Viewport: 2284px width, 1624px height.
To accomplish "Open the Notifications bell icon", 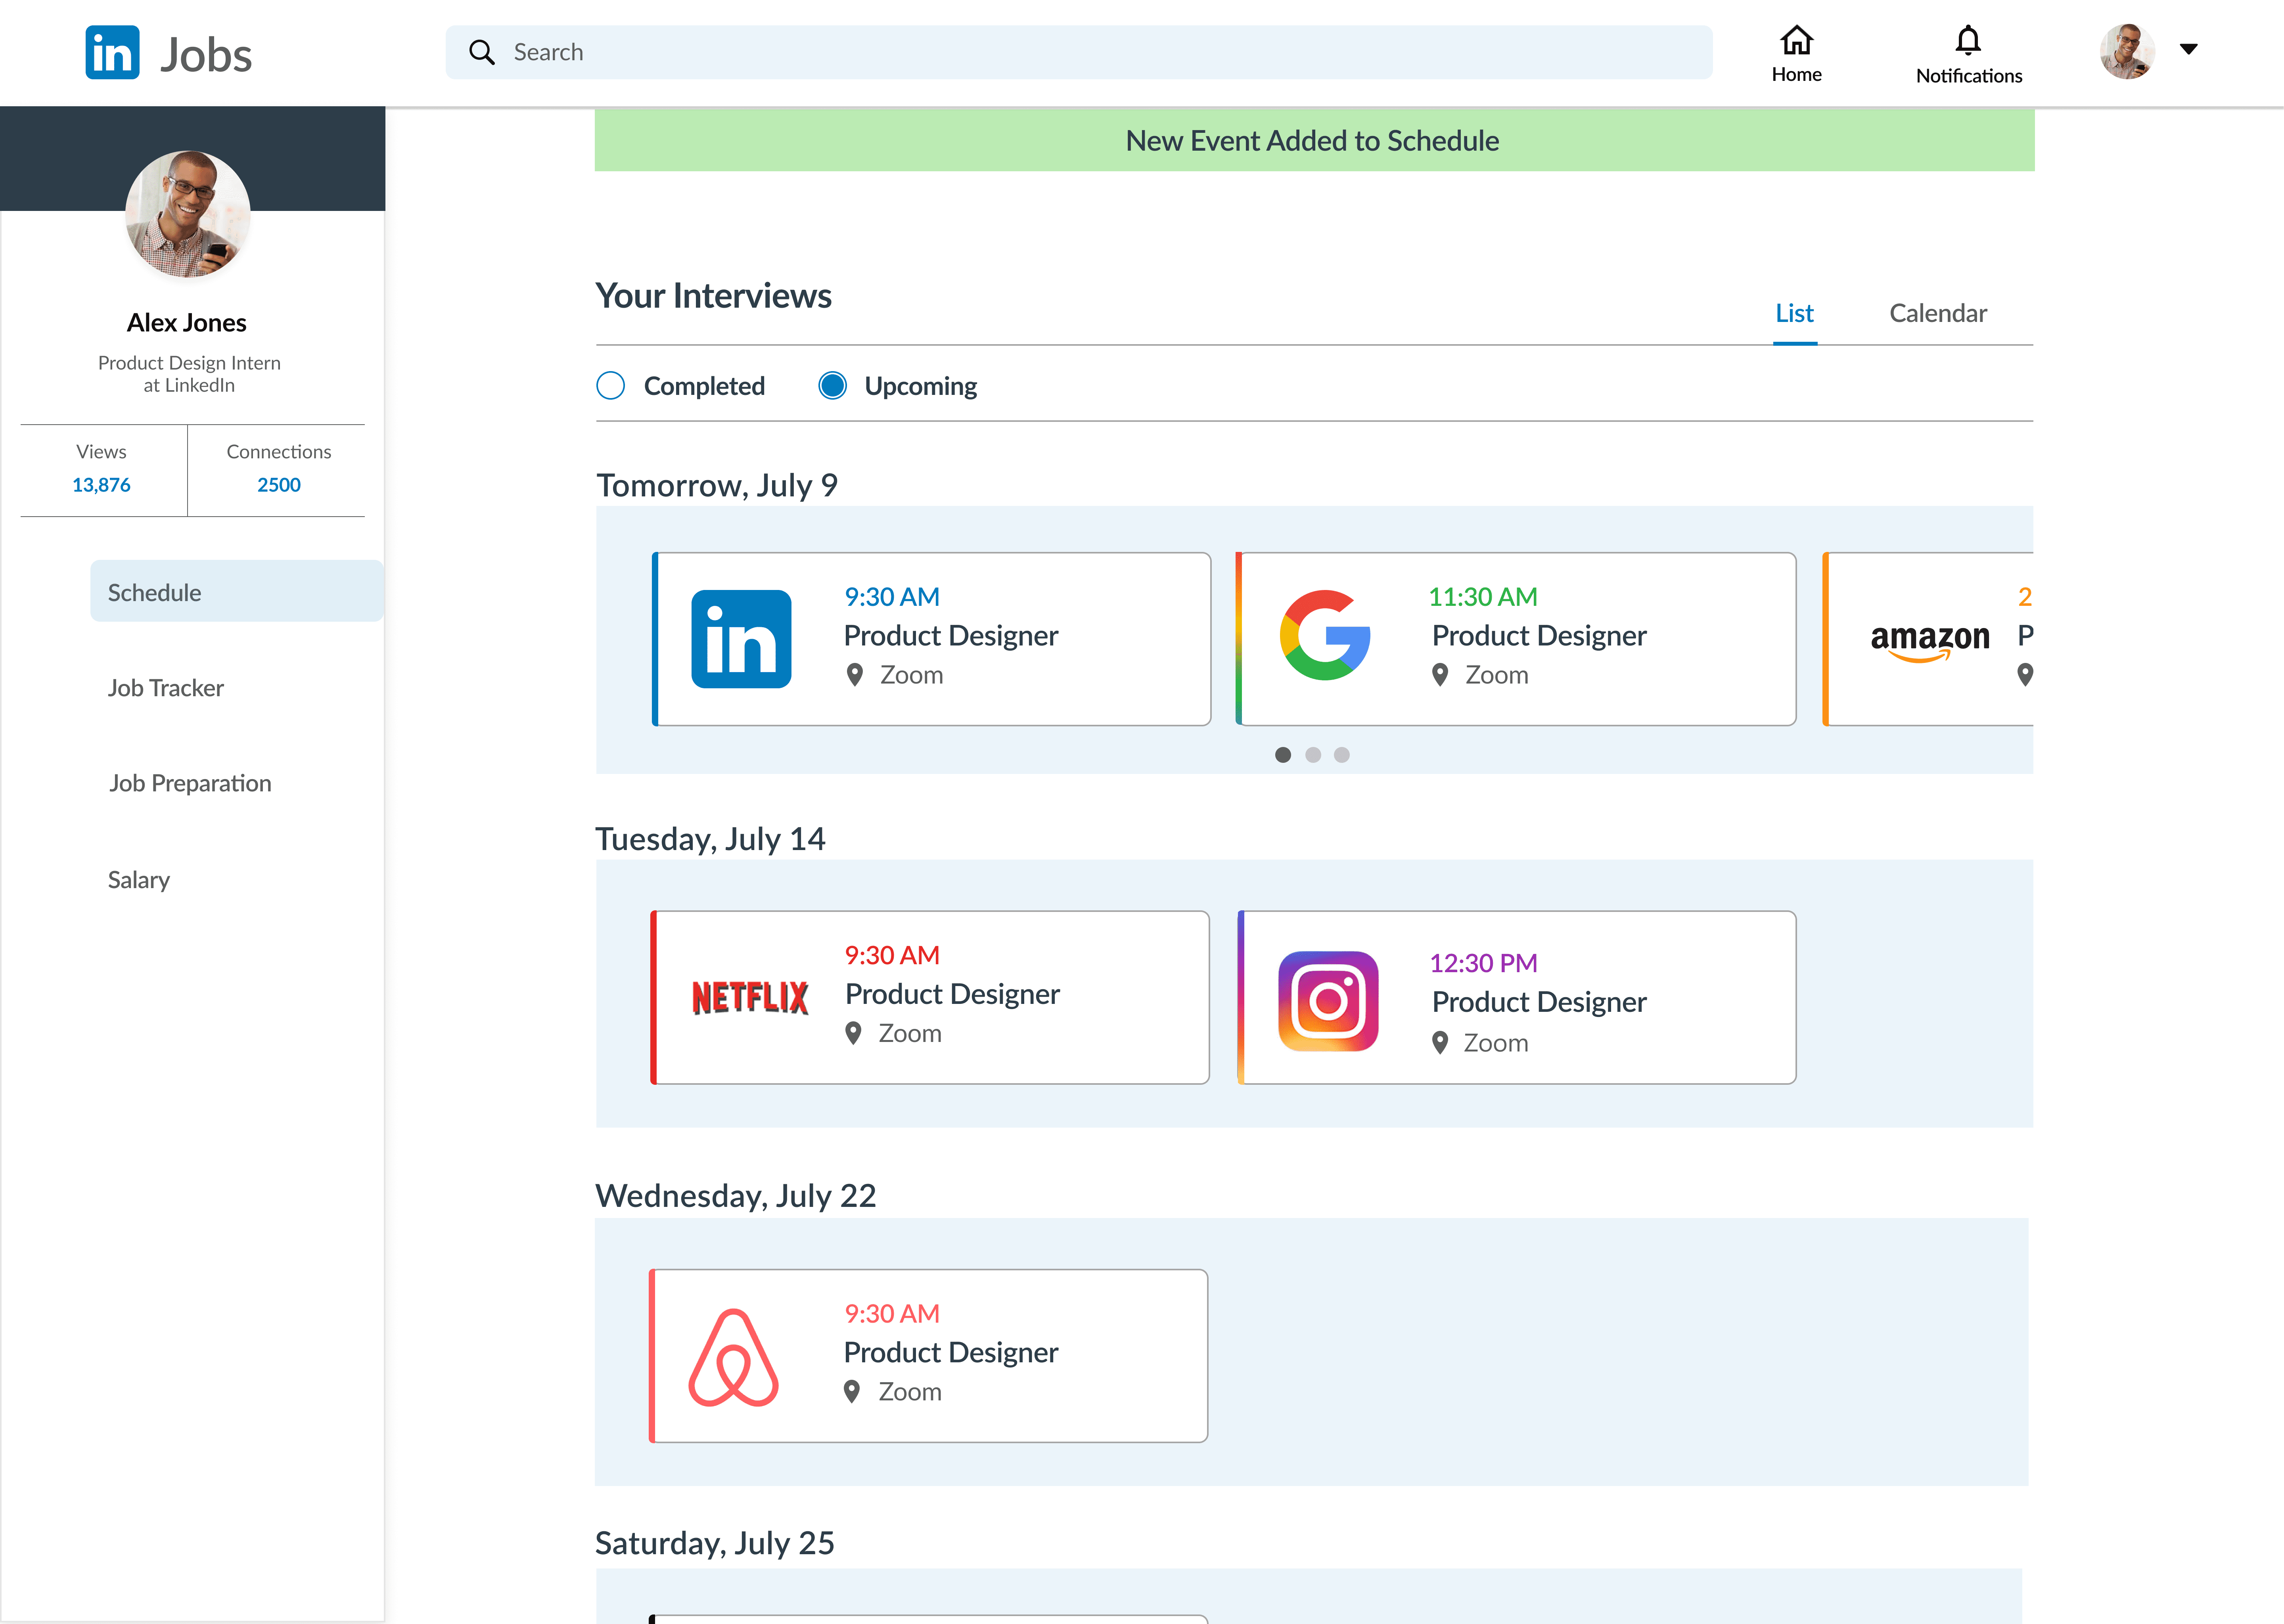I will (x=1967, y=41).
